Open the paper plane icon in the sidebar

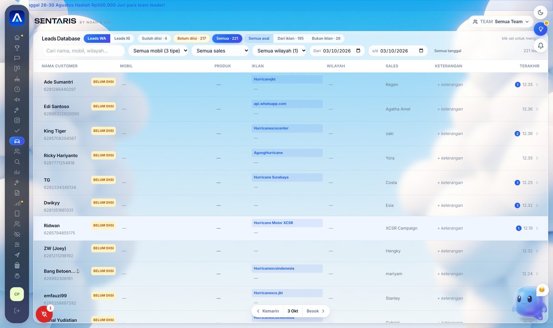pyautogui.click(x=17, y=255)
